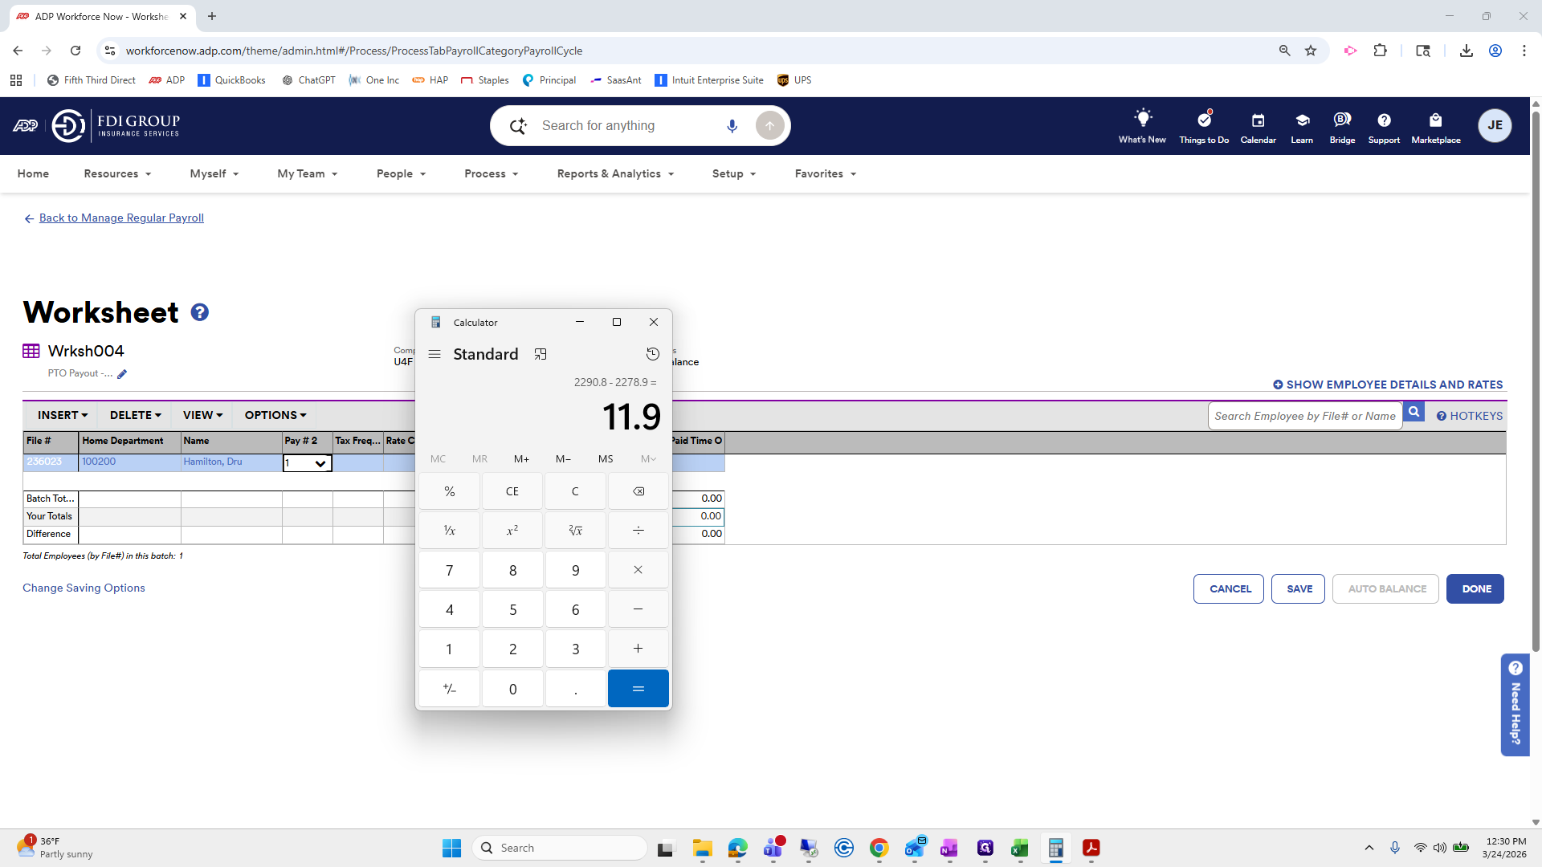This screenshot has height=867, width=1542.
Task: Open calculator history icon
Action: click(652, 354)
